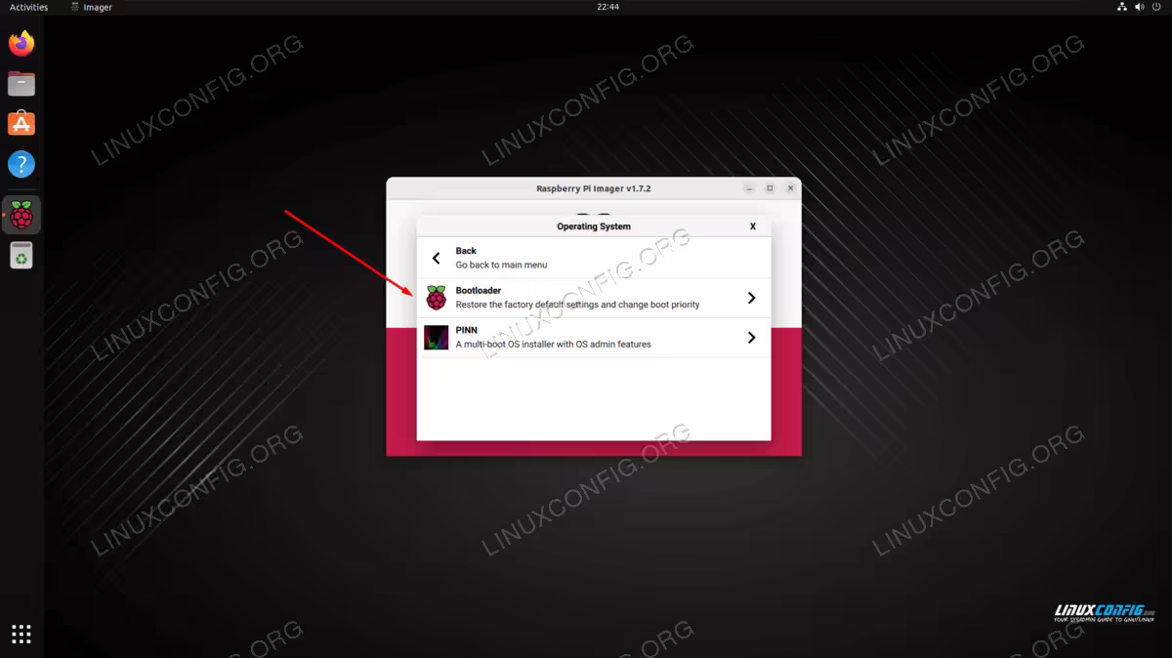The image size is (1172, 658).
Task: Click the Raspberry Pi Imager v1.7.2 title
Action: tap(594, 188)
